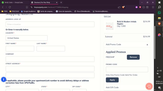Open the browser wallet icon
Image resolution: width=163 pixels, height=91 pixels.
(147, 7)
